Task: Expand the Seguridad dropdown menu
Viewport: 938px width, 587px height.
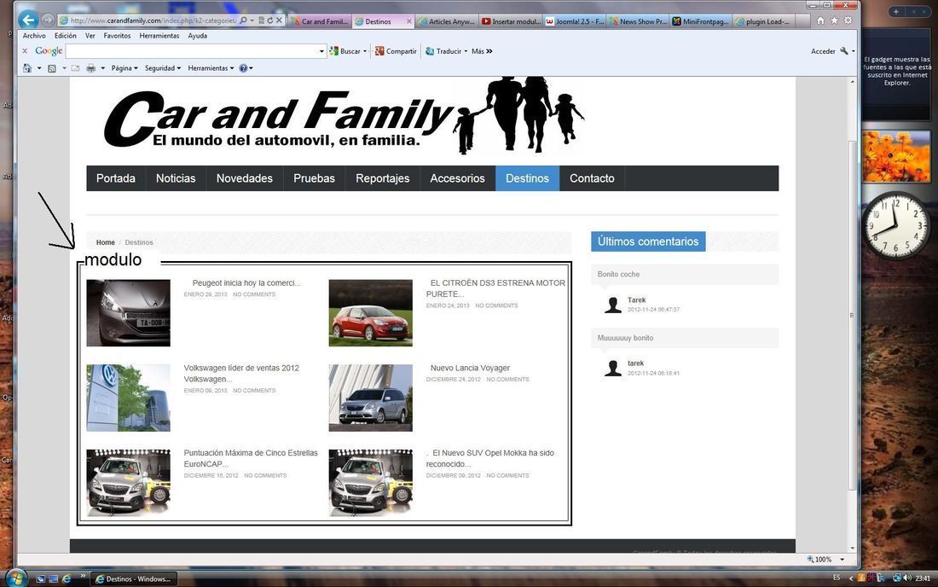Action: [163, 68]
